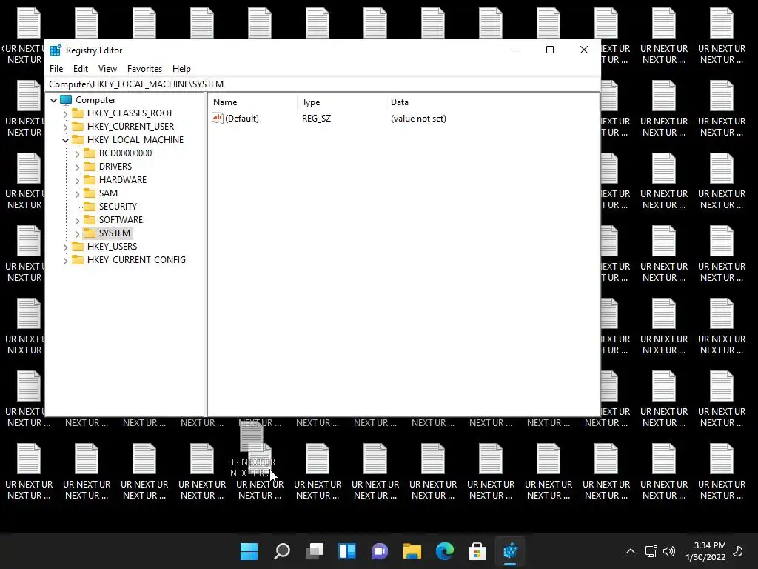
Task: Expand HKEY_CLASSES_ROOT key
Action: (65, 113)
